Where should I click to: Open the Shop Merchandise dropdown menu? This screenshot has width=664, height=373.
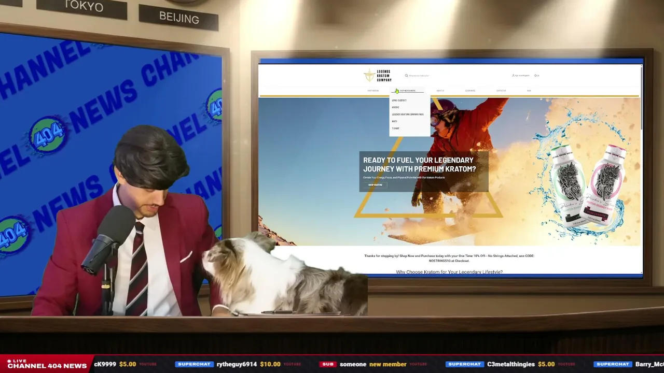tap(407, 91)
